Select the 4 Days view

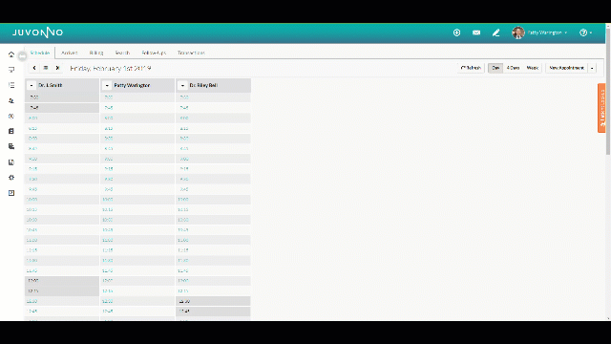pyautogui.click(x=513, y=68)
